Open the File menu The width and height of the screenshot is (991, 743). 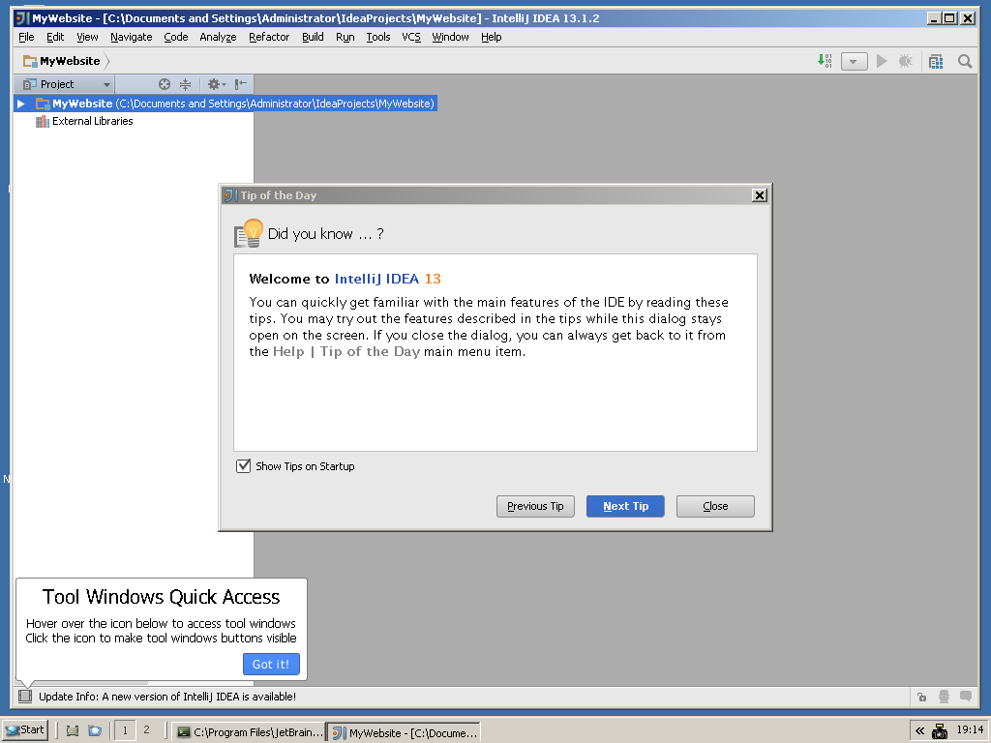26,37
